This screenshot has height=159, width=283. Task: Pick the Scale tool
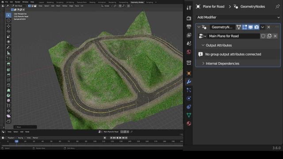(8, 37)
